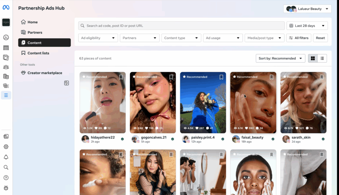Open the notifications bell icon
Viewport: 339px width, 195px height.
pyautogui.click(x=6, y=157)
